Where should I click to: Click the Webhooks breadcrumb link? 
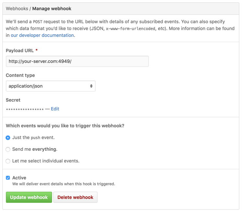click(x=17, y=8)
